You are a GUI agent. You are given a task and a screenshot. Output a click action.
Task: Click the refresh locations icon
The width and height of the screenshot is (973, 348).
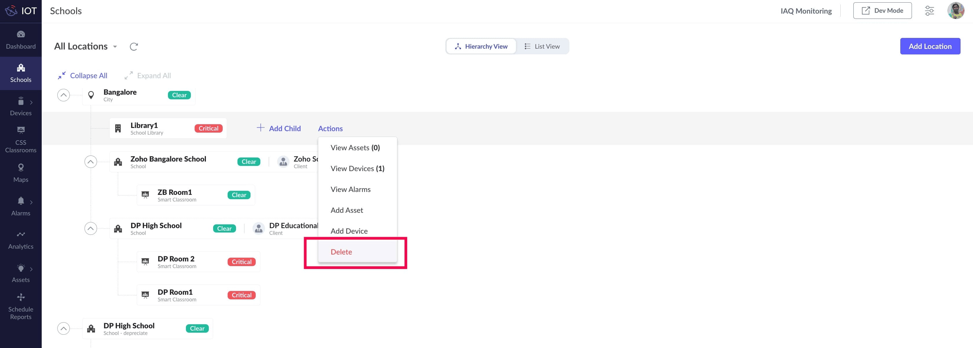134,46
